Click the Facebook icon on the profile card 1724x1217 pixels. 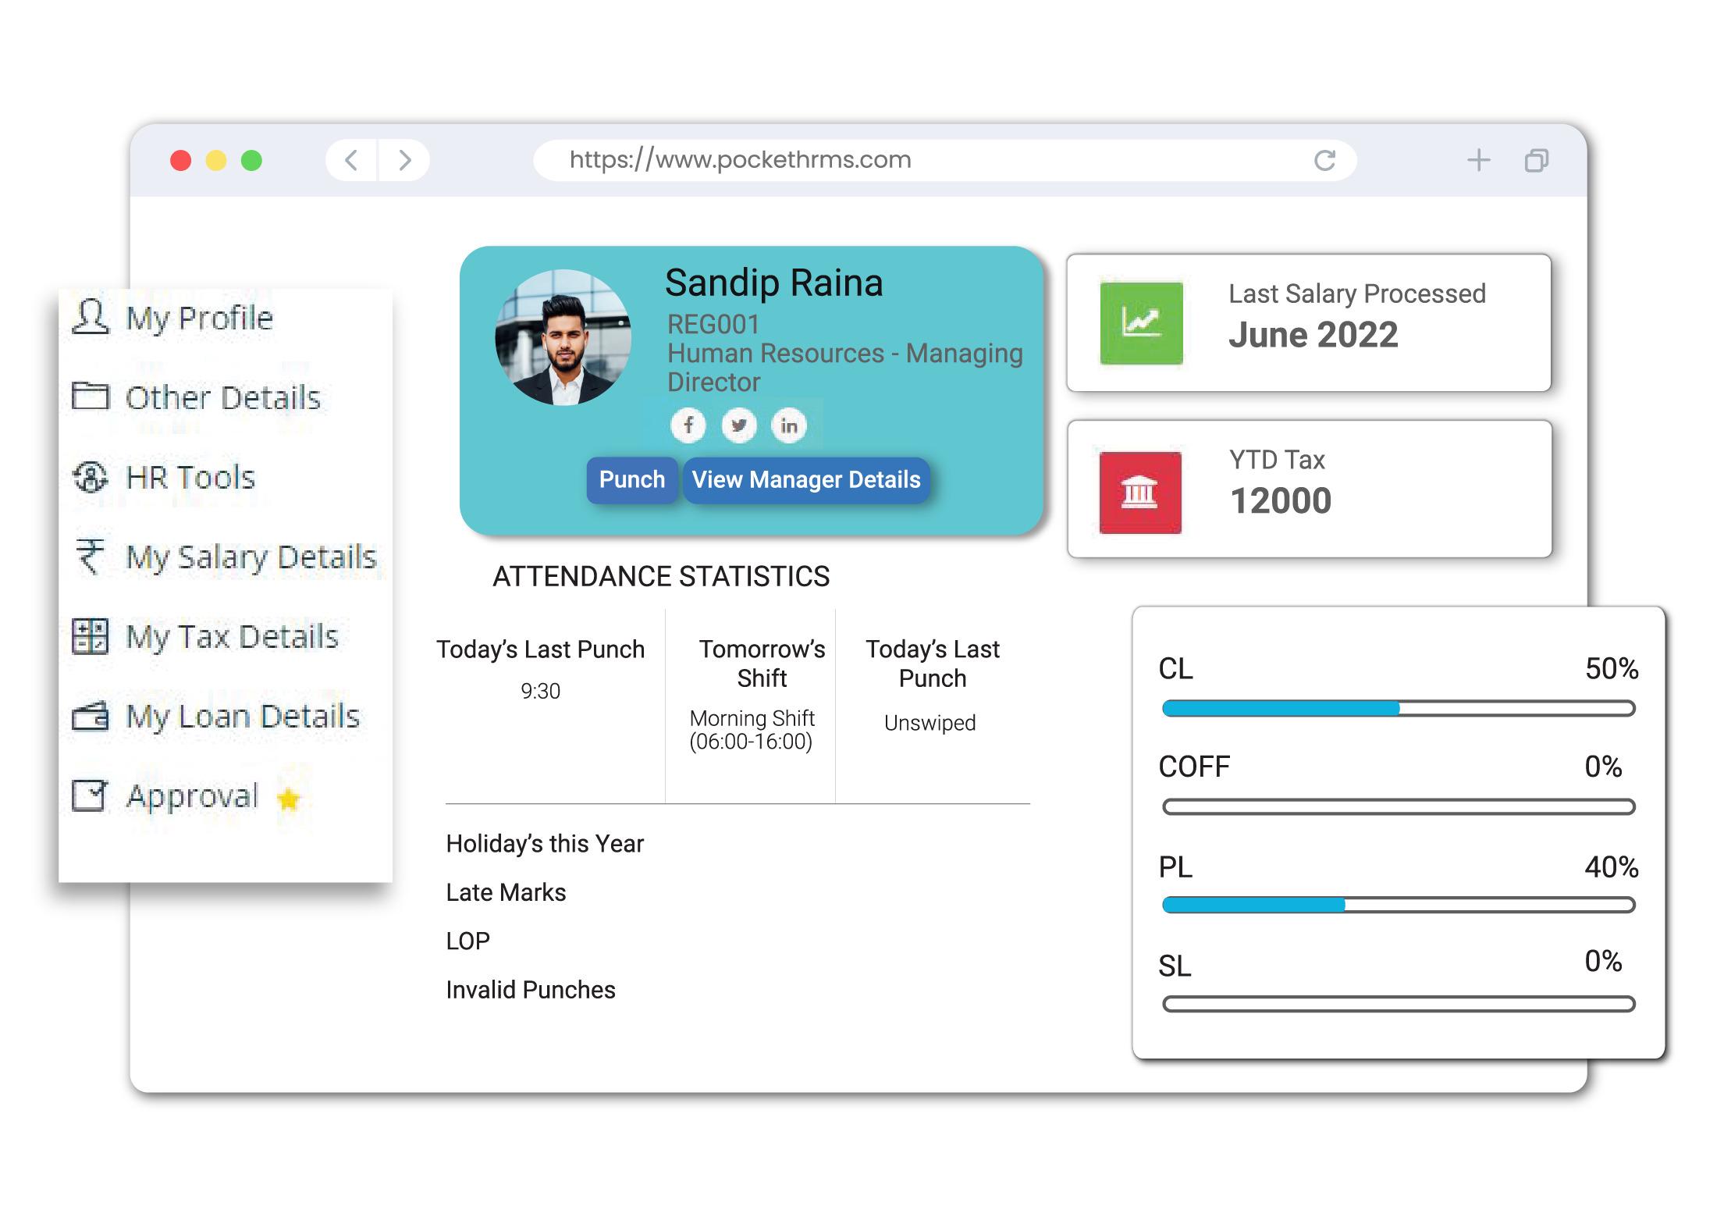pyautogui.click(x=688, y=425)
